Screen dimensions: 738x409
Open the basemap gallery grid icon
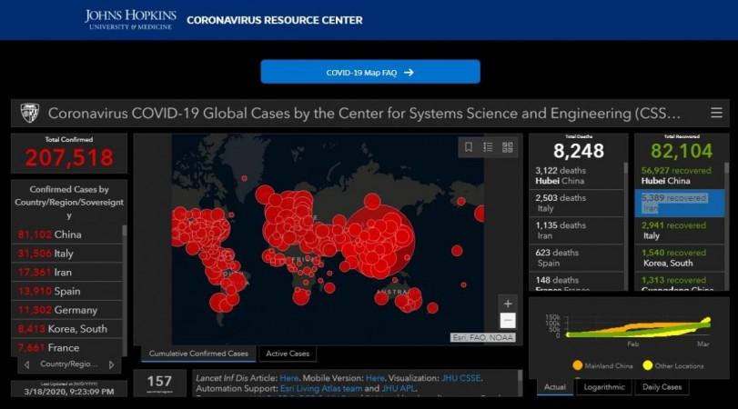pyautogui.click(x=508, y=147)
